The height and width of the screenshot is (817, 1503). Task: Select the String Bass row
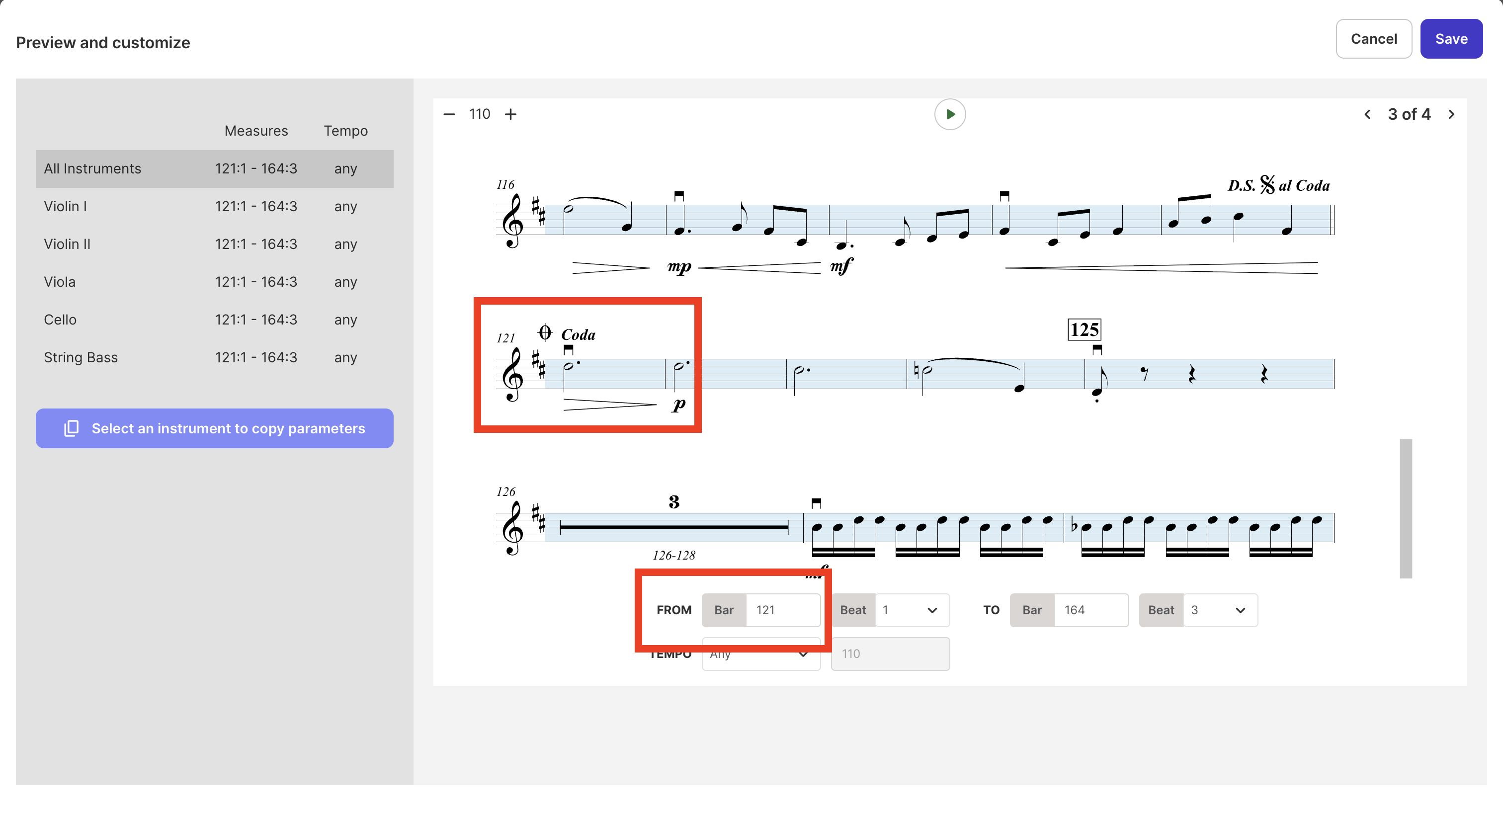click(x=214, y=357)
